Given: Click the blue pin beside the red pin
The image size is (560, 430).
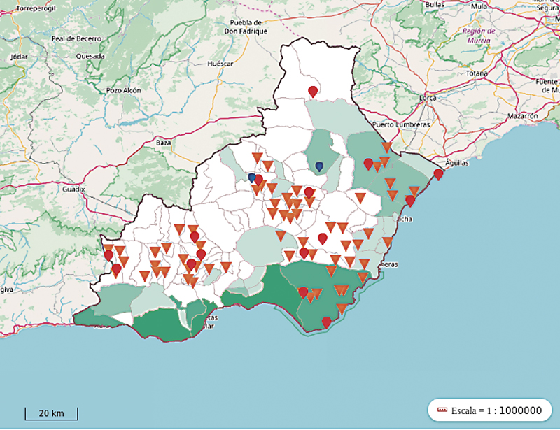Looking at the screenshot, I should pyautogui.click(x=252, y=178).
